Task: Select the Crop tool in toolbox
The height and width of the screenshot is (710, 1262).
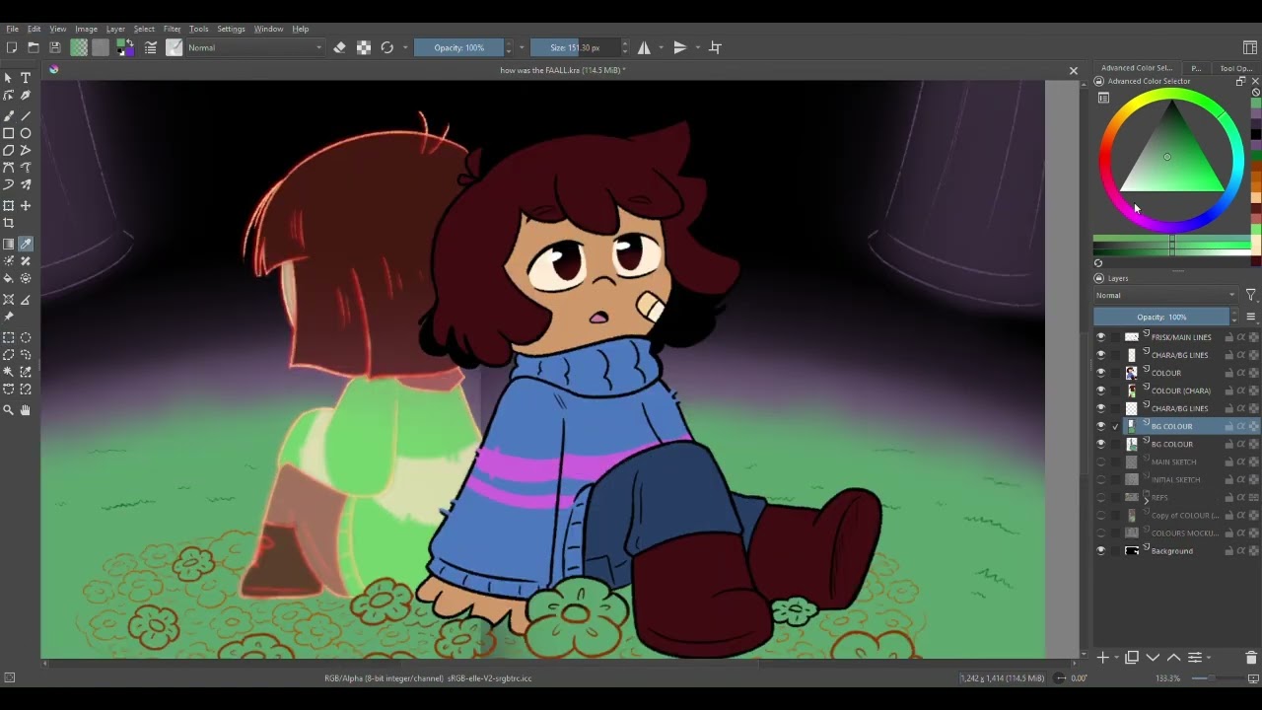Action: [9, 223]
